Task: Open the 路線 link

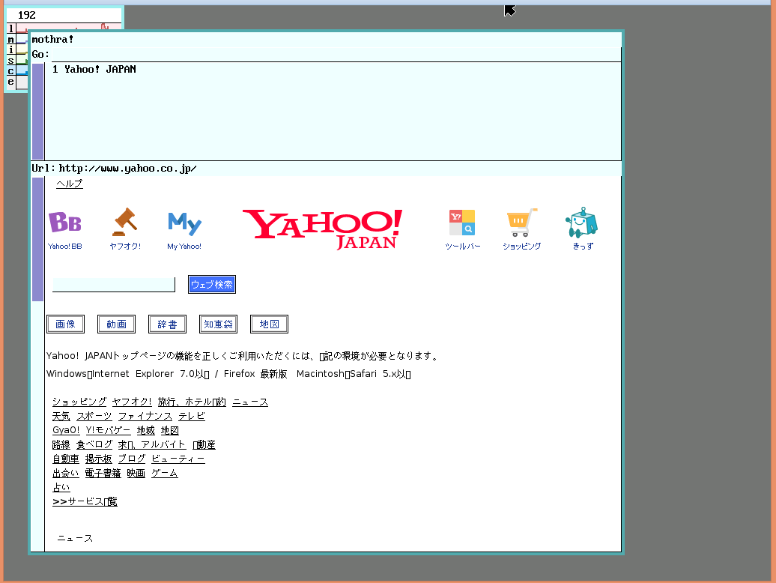Action: coord(61,444)
